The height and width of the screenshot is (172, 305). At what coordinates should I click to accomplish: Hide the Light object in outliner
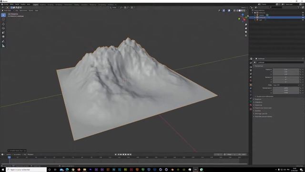(303, 20)
